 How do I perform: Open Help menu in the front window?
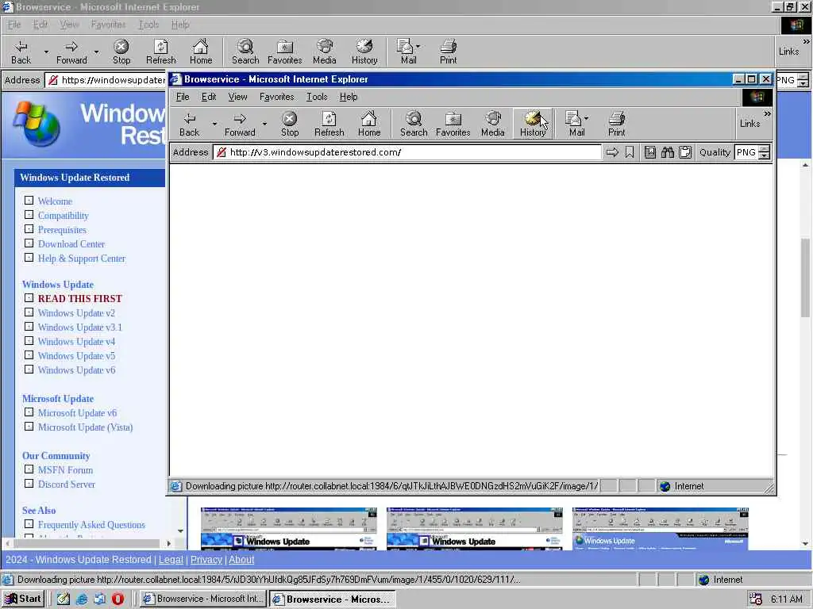click(349, 97)
